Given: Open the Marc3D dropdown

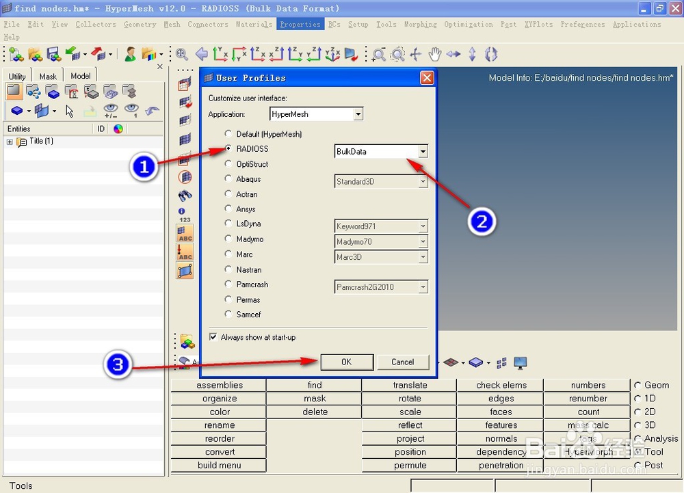Looking at the screenshot, I should point(423,256).
